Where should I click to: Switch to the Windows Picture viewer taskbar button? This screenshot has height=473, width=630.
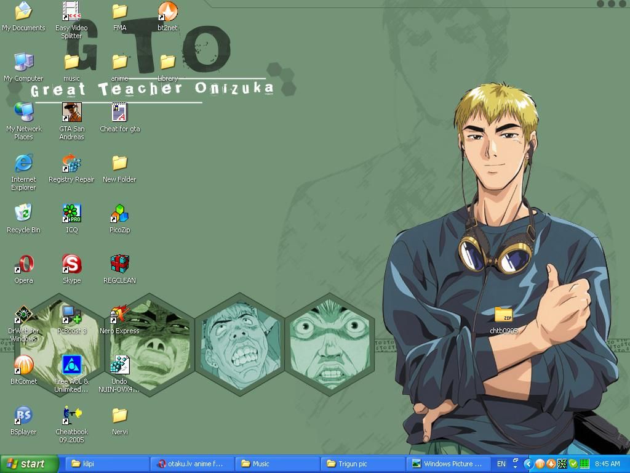click(449, 464)
